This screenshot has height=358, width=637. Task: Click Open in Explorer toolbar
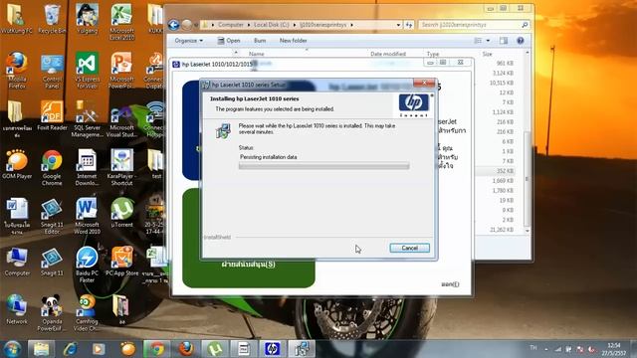pyautogui.click(x=229, y=41)
